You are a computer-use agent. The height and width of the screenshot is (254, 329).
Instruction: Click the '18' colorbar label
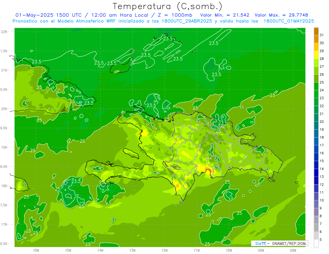322,137
